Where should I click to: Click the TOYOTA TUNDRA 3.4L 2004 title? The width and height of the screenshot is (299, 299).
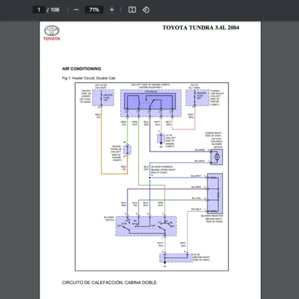click(200, 27)
